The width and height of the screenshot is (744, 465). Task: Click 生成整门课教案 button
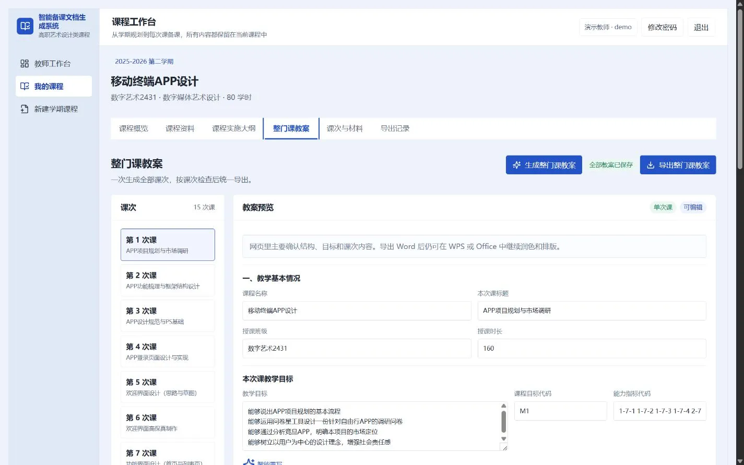tap(544, 165)
